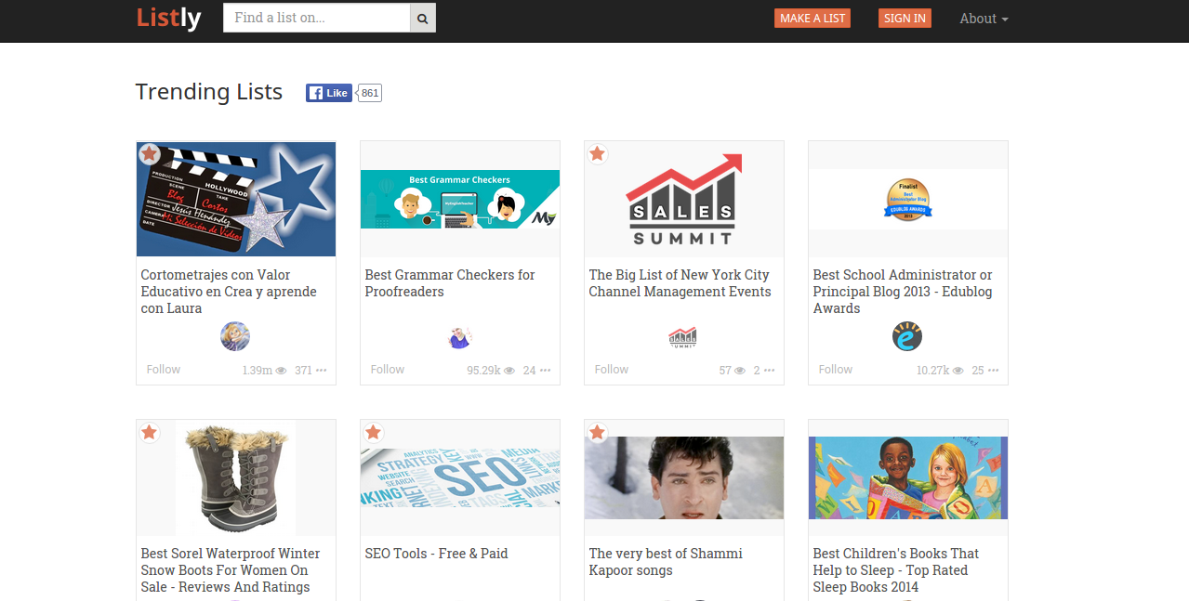Follow the Best Grammar Checkers list
Screen dimensions: 1189x601
(x=387, y=370)
